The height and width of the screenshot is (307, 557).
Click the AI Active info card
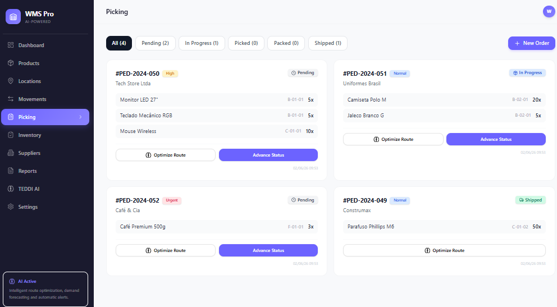tap(45, 289)
